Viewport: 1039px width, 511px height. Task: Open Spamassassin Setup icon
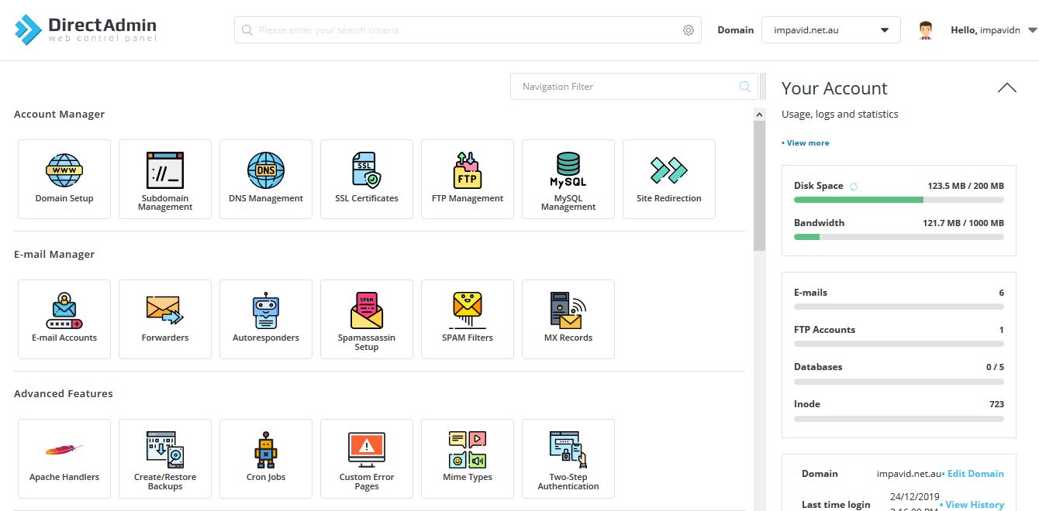click(x=367, y=311)
